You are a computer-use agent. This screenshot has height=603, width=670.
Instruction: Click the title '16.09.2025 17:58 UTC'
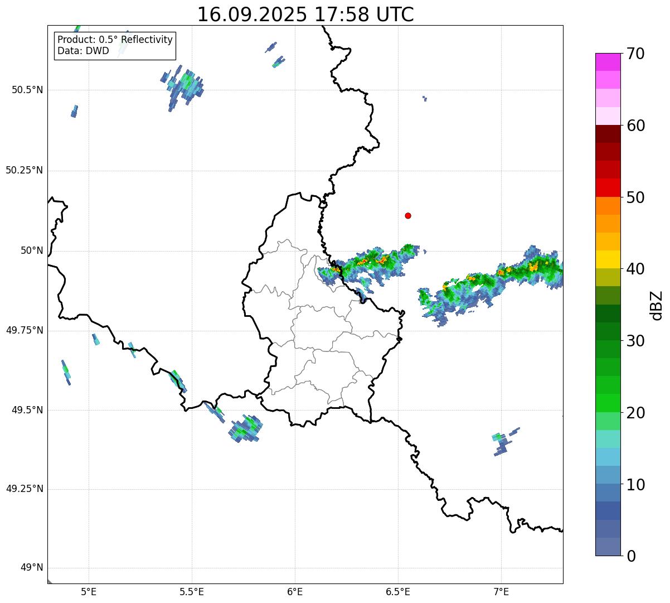(x=305, y=15)
